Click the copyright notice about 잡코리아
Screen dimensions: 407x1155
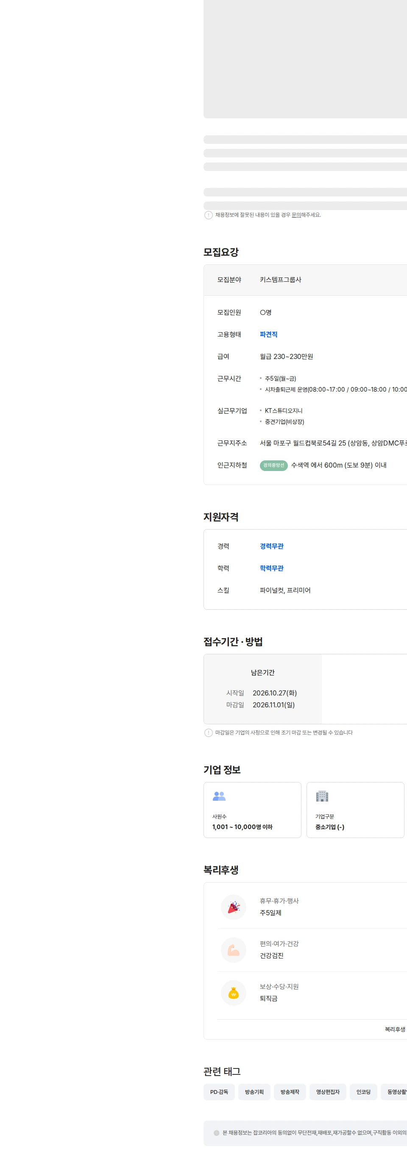click(315, 1133)
